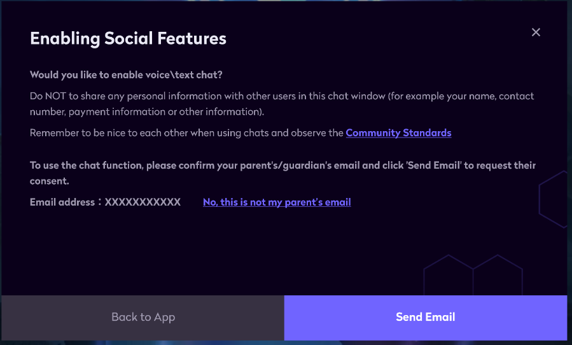Viewport: 572px width, 345px height.
Task: Close the Enabling Social Features dialog
Action: click(536, 32)
